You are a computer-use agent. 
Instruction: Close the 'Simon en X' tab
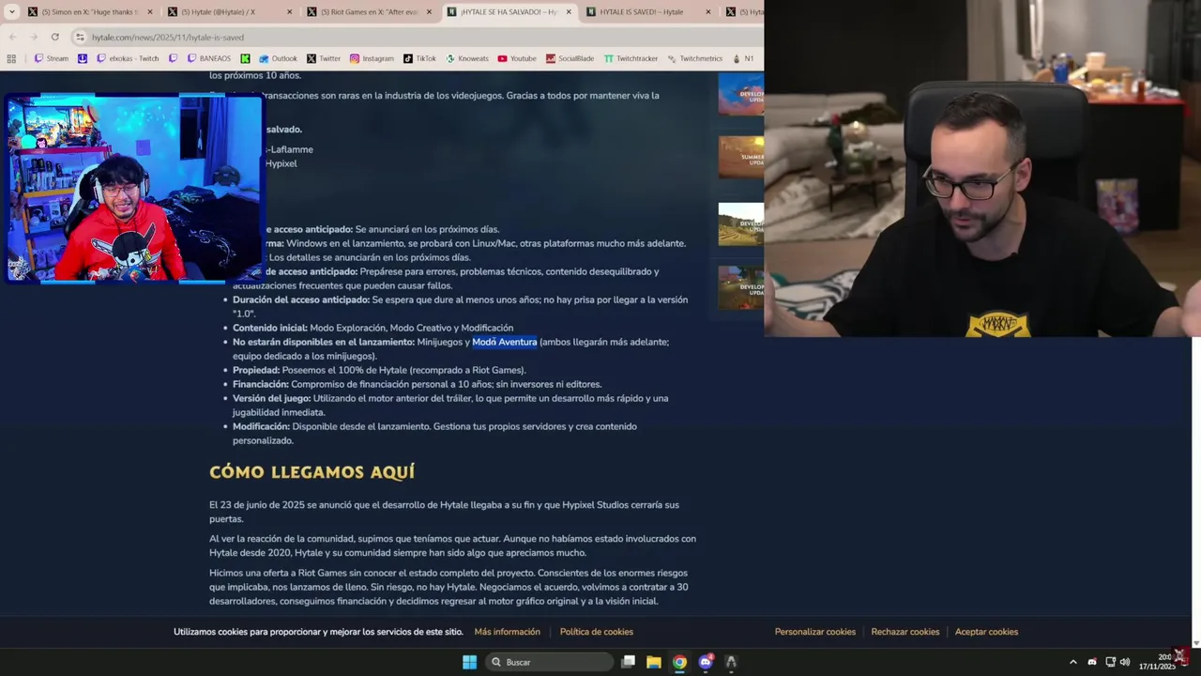click(x=148, y=12)
